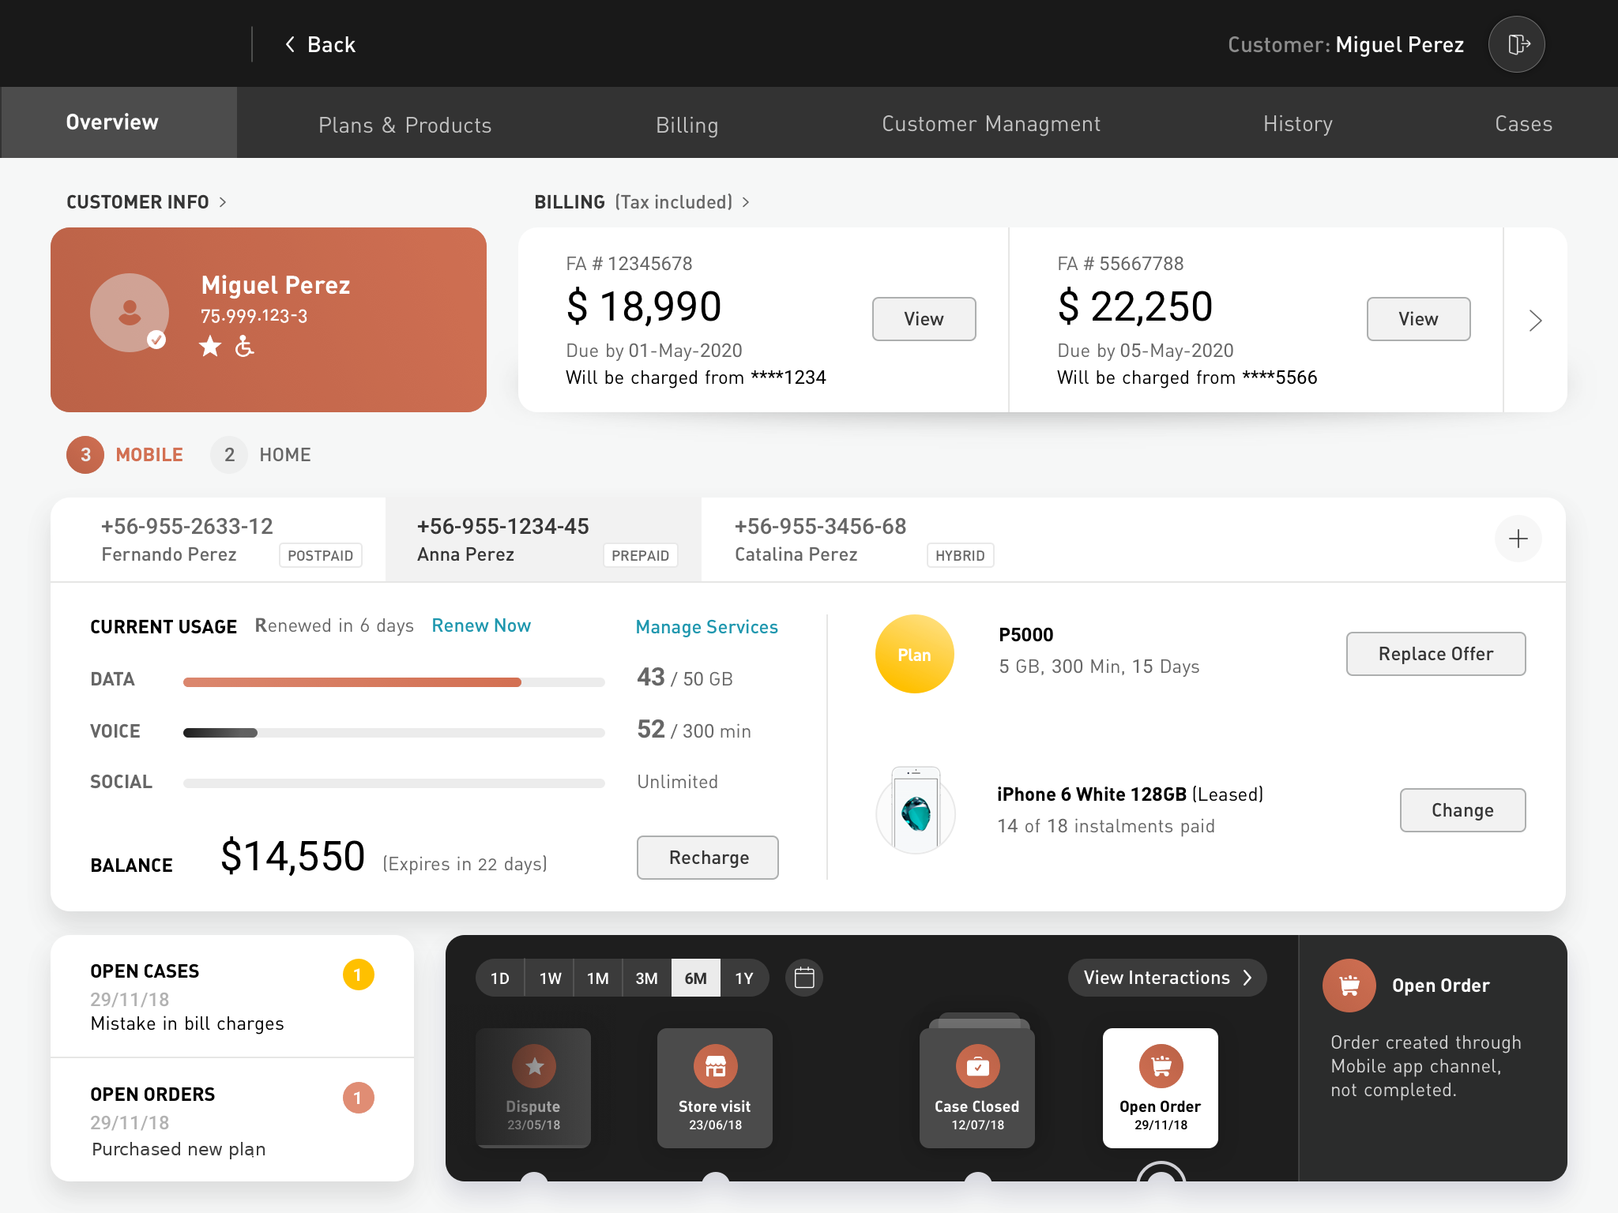Click the Open Order timeline marker ring
This screenshot has height=1213, width=1618.
click(x=1161, y=1173)
